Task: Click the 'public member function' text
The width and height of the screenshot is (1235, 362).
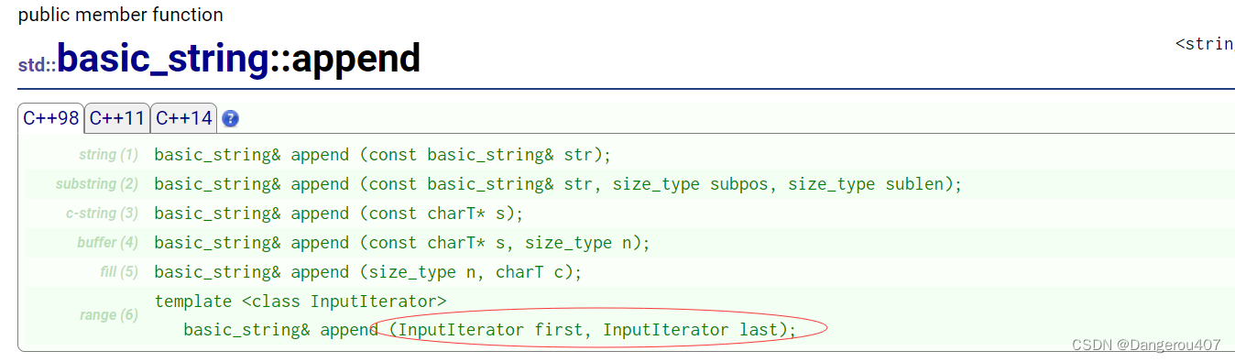Action: point(120,15)
